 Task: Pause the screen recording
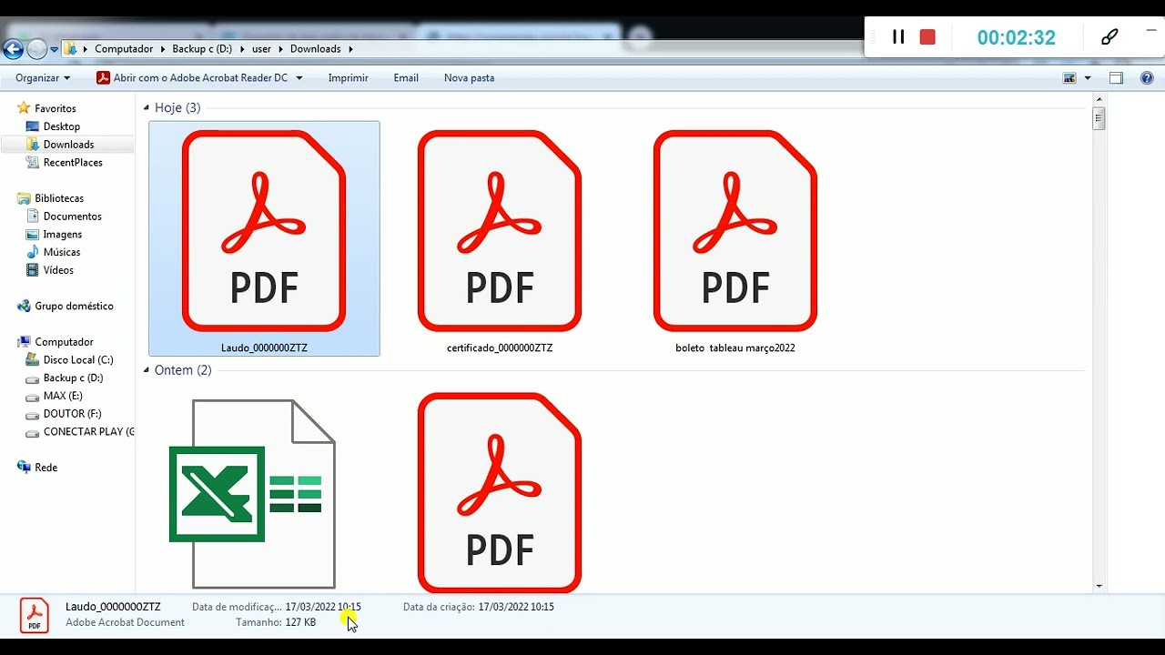point(898,37)
